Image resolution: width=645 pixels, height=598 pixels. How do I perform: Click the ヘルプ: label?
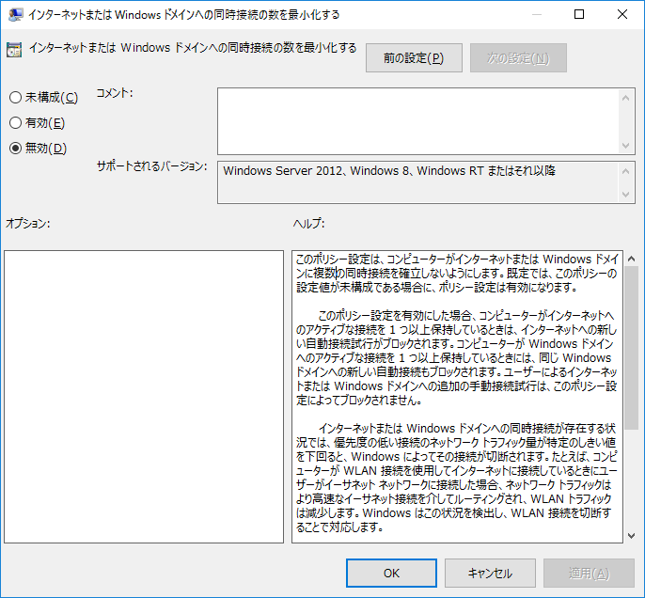click(308, 224)
